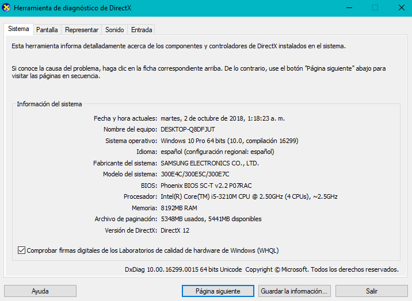Click the greyed-out maximize button
Image resolution: width=412 pixels, height=301 pixels.
[375, 7]
